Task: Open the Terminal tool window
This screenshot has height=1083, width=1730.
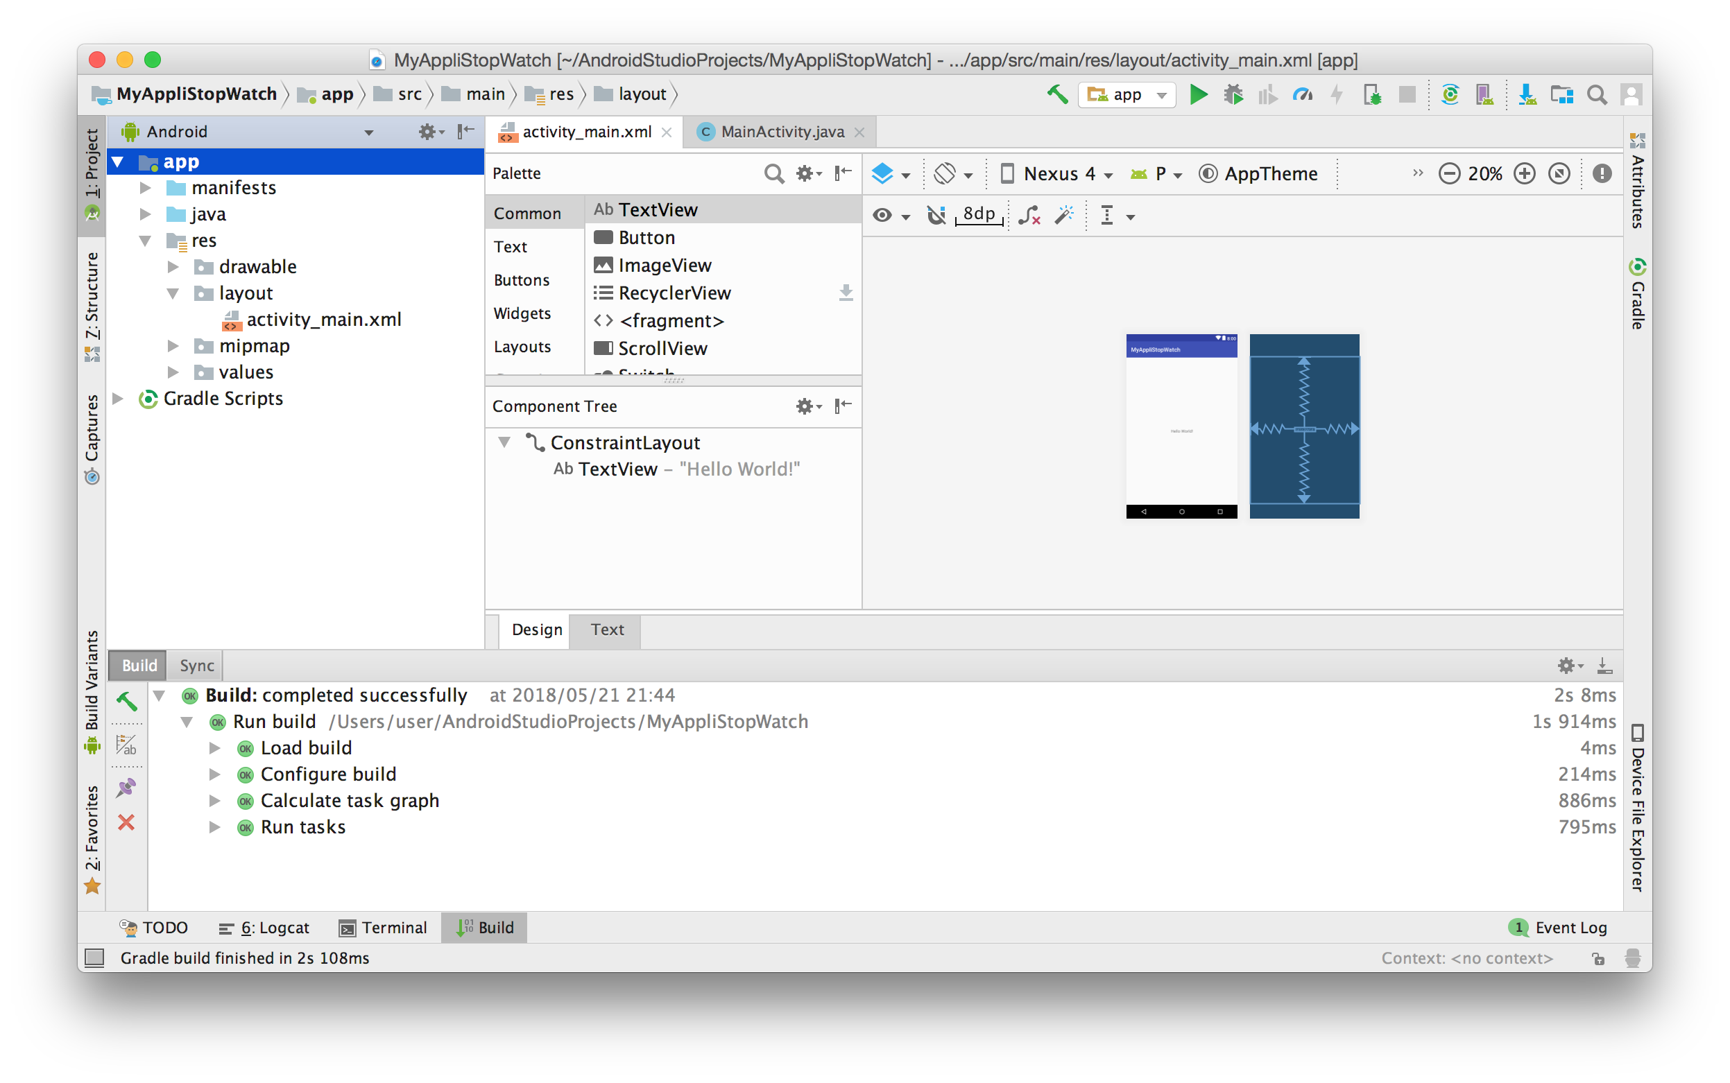Action: [382, 928]
